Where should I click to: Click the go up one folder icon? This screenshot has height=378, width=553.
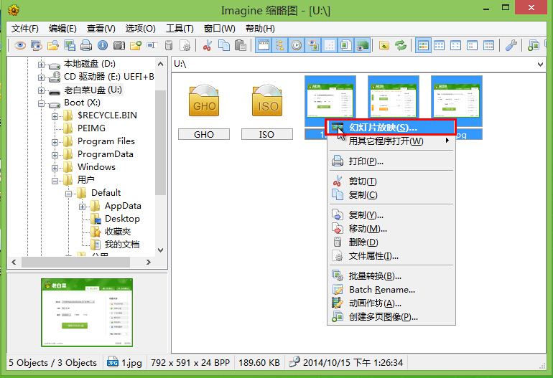[384, 45]
